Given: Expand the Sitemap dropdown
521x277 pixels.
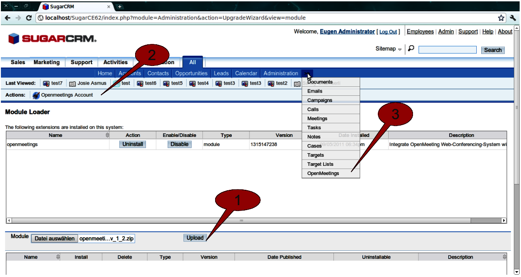Looking at the screenshot, I should point(389,49).
